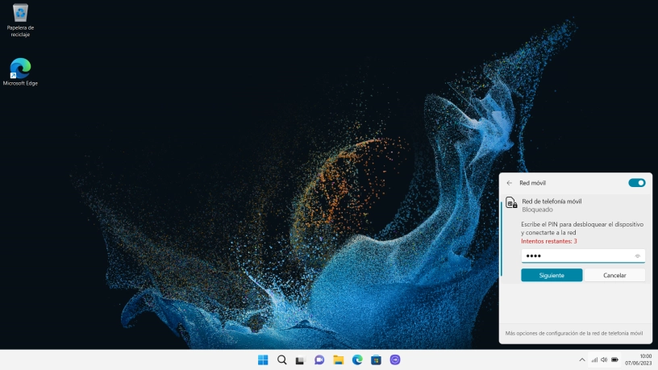Image resolution: width=658 pixels, height=370 pixels.
Task: Launch Edge from the taskbar
Action: [x=357, y=360]
